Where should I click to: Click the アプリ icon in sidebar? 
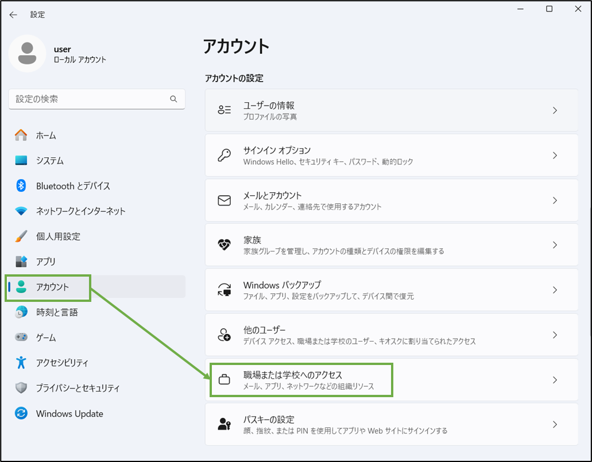tap(21, 261)
